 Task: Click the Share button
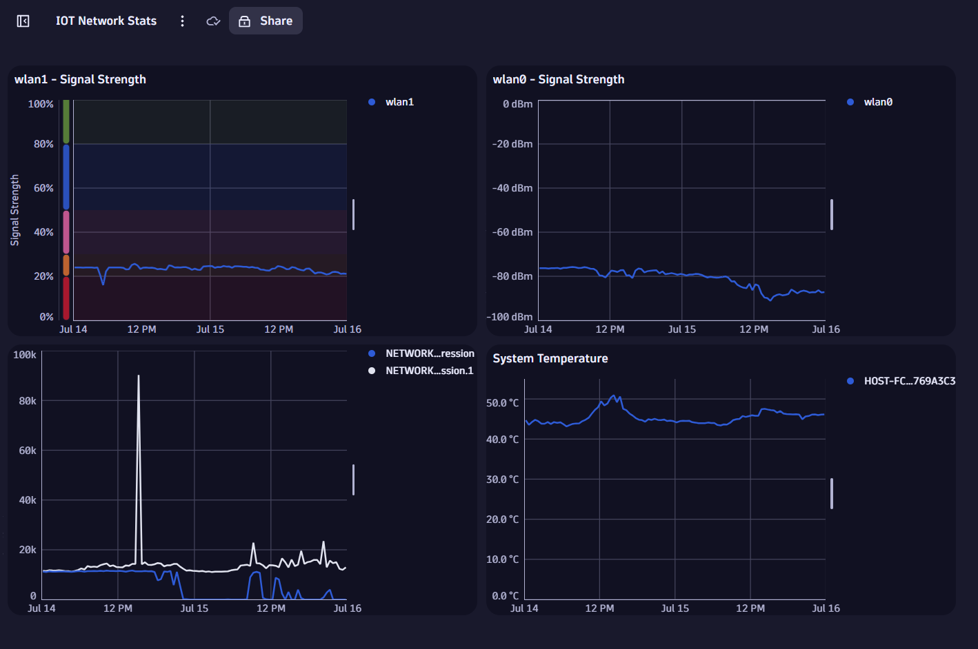[266, 21]
